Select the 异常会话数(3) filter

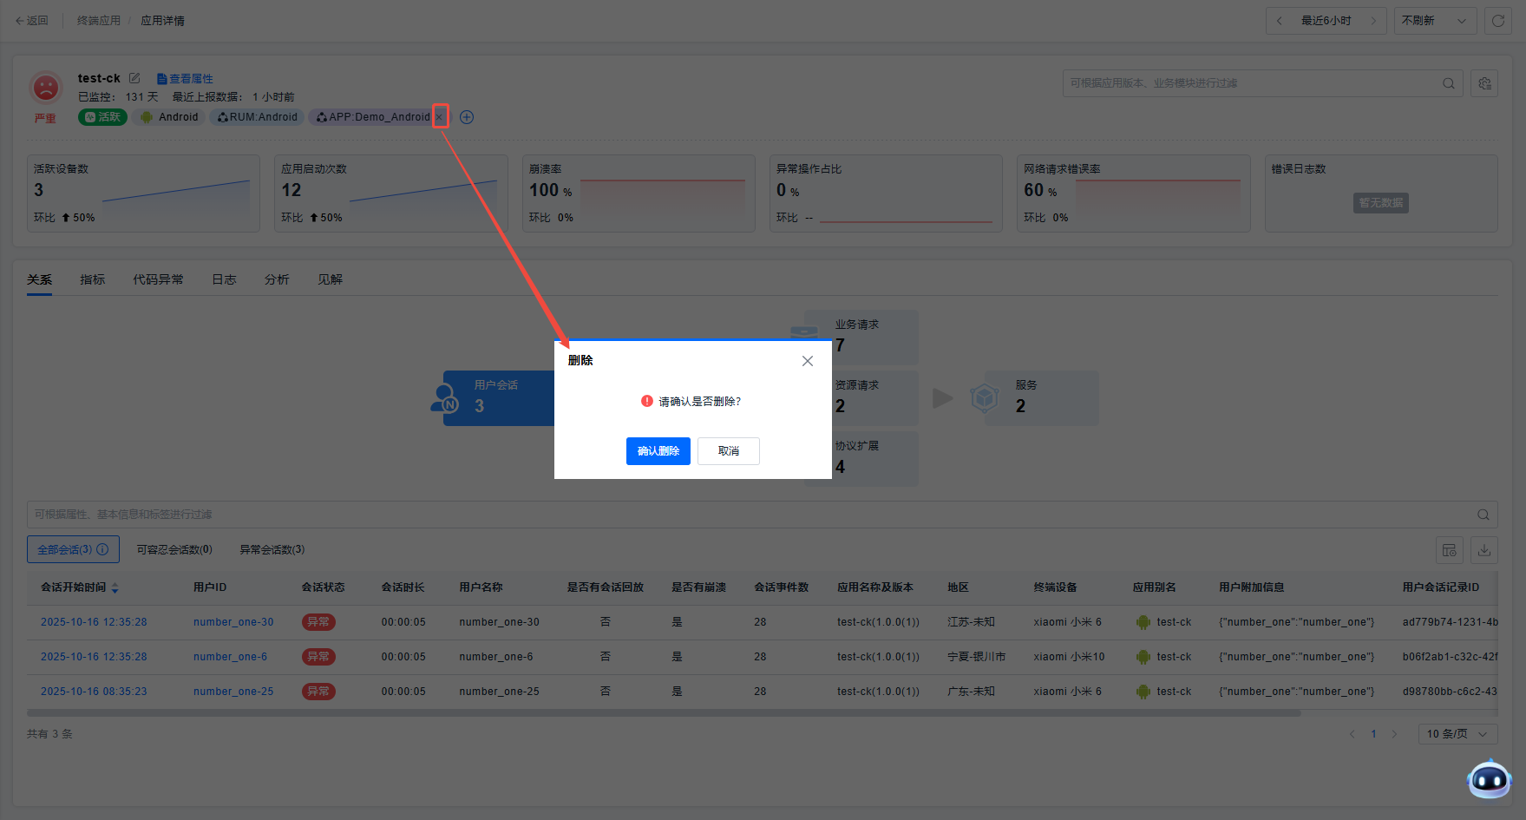[272, 550]
